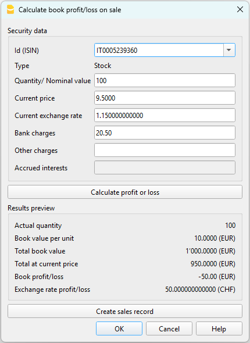Click the yellow Banana app icon in title bar

pyautogui.click(x=10, y=10)
